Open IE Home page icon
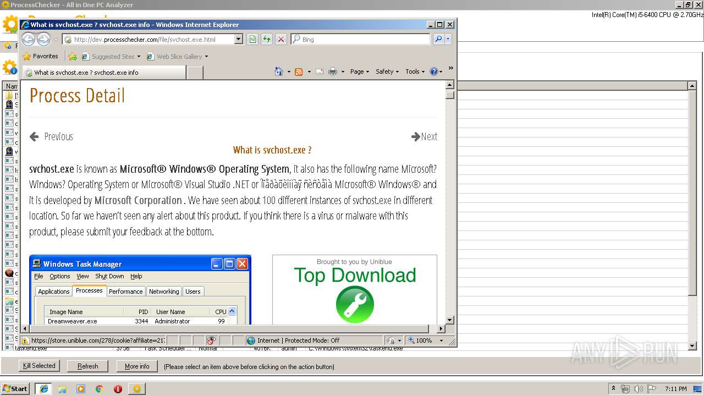Image resolution: width=704 pixels, height=396 pixels. click(x=279, y=71)
